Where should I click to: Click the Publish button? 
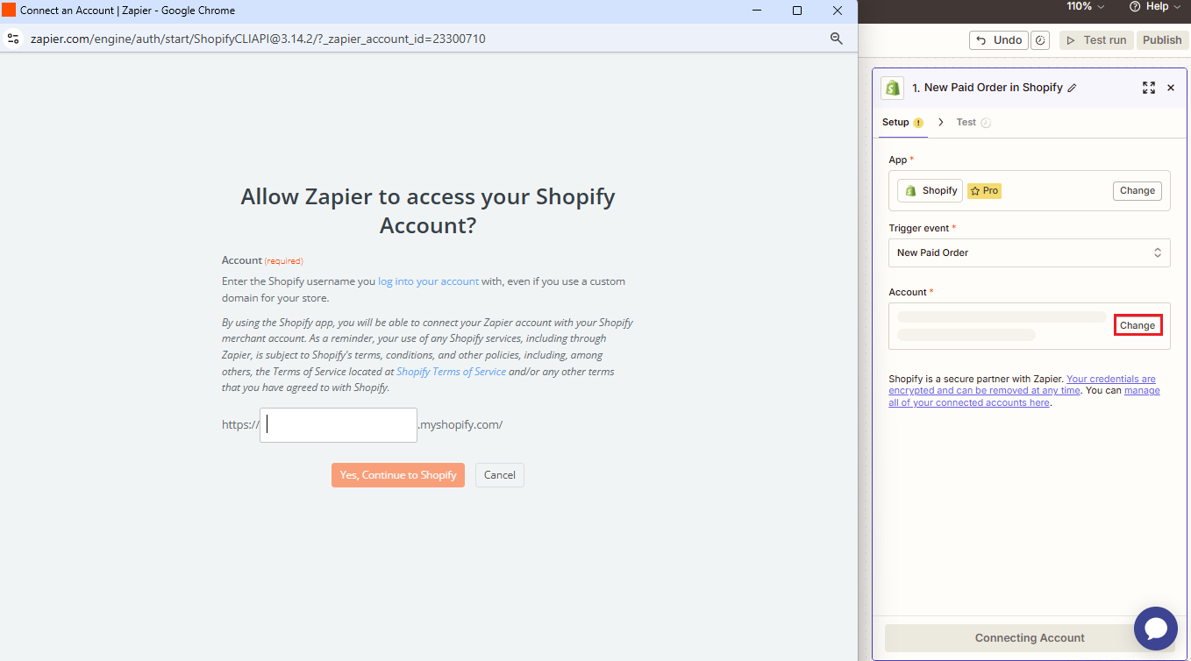click(1162, 40)
